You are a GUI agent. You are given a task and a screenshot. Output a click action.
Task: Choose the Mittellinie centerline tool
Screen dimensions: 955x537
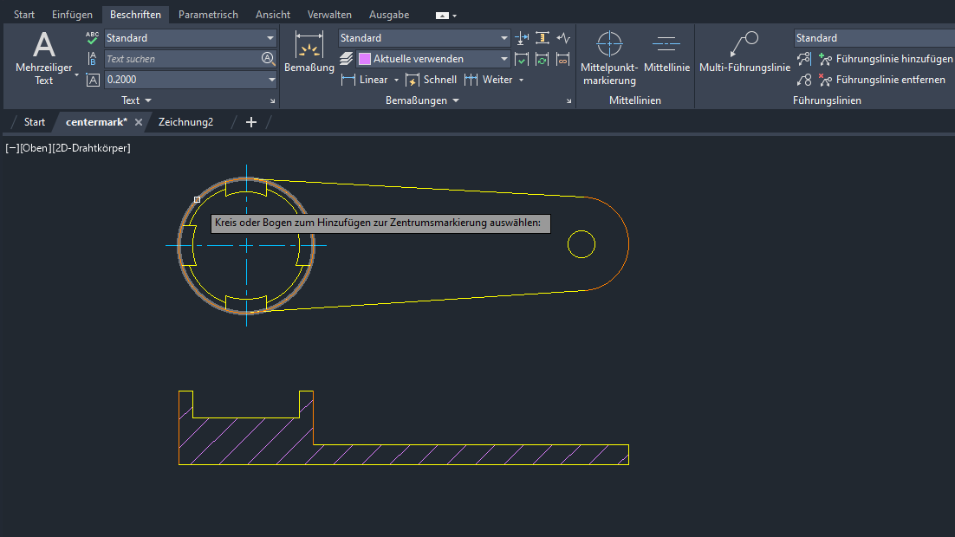[x=666, y=54]
